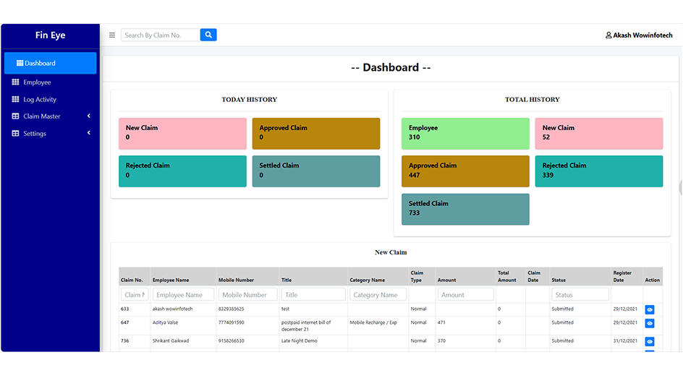Click the Amount filter input

pos(466,295)
